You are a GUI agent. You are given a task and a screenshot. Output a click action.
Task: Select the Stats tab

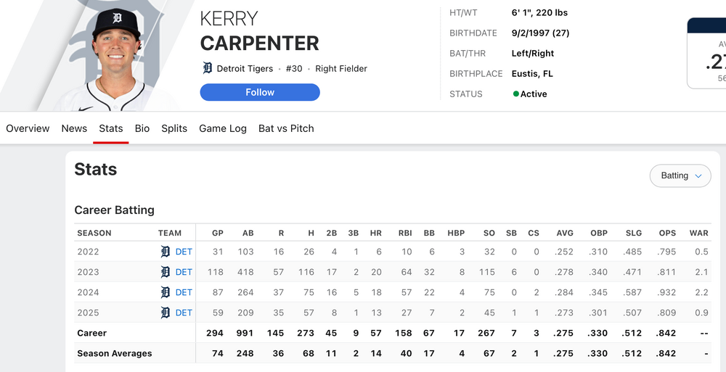click(x=111, y=128)
